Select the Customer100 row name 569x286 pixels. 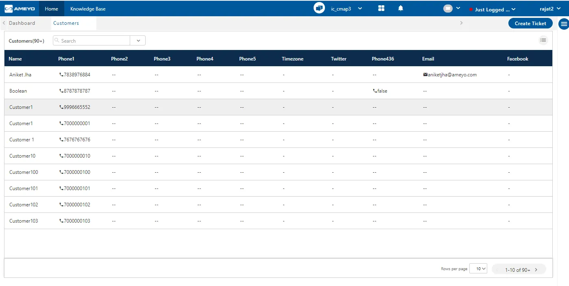coord(24,172)
